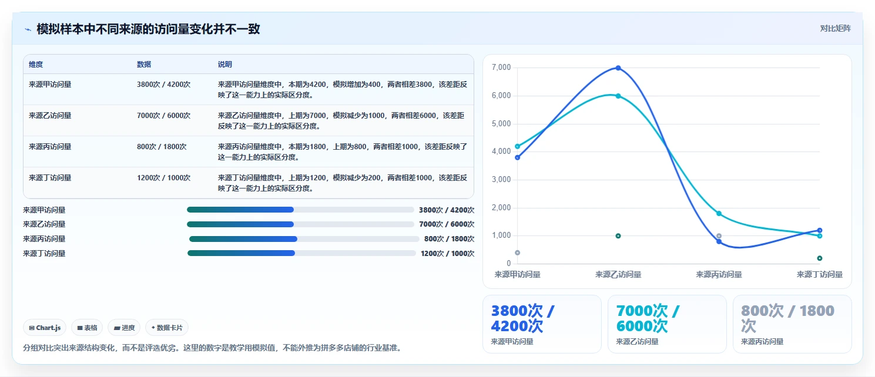
Task: Click table cell 来源丁访问量
Action: click(x=50, y=178)
